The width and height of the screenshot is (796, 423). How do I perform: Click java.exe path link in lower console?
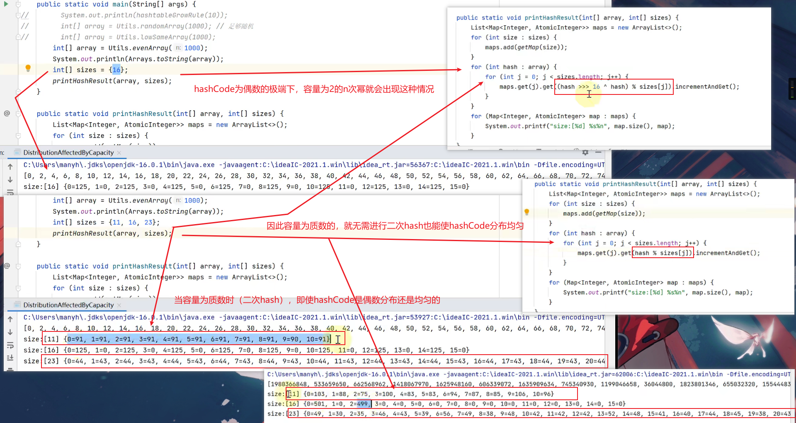coord(119,317)
